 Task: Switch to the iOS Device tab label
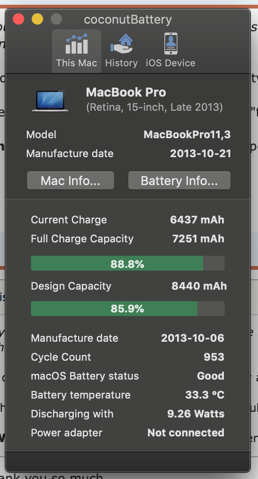click(170, 63)
